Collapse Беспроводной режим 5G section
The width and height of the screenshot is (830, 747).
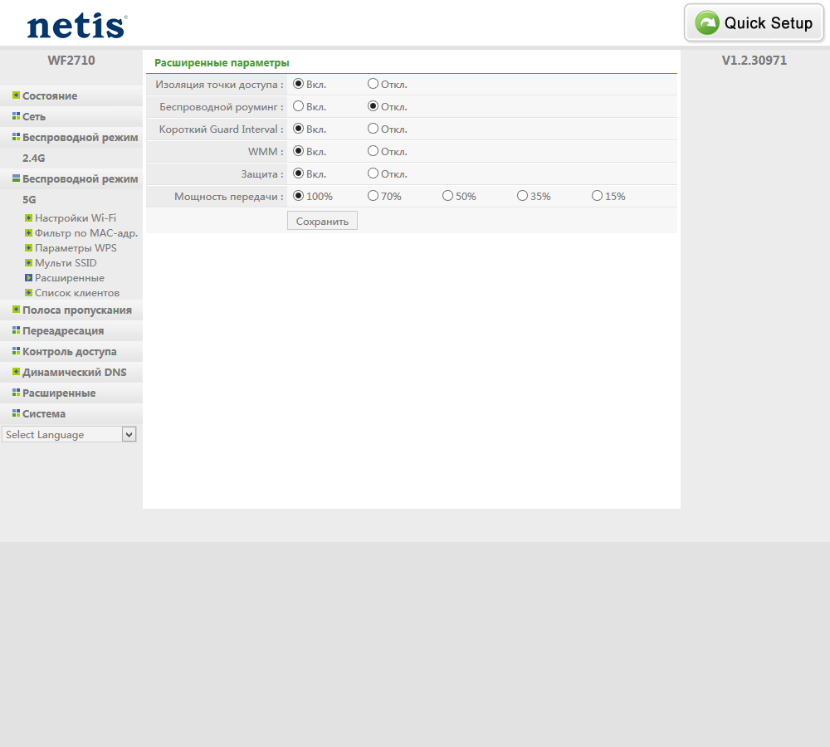80,189
